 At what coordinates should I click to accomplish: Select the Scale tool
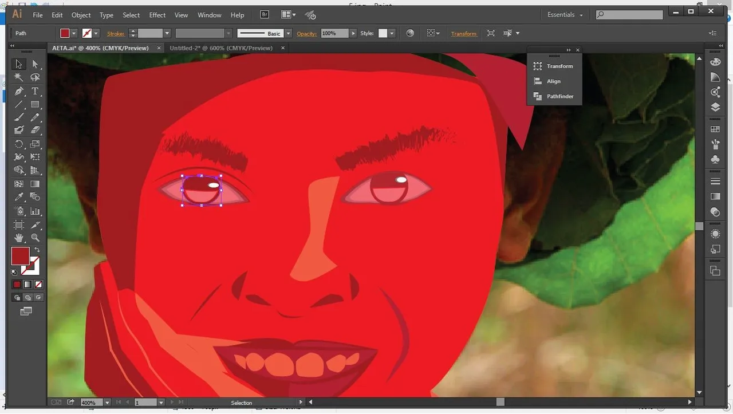tap(35, 144)
